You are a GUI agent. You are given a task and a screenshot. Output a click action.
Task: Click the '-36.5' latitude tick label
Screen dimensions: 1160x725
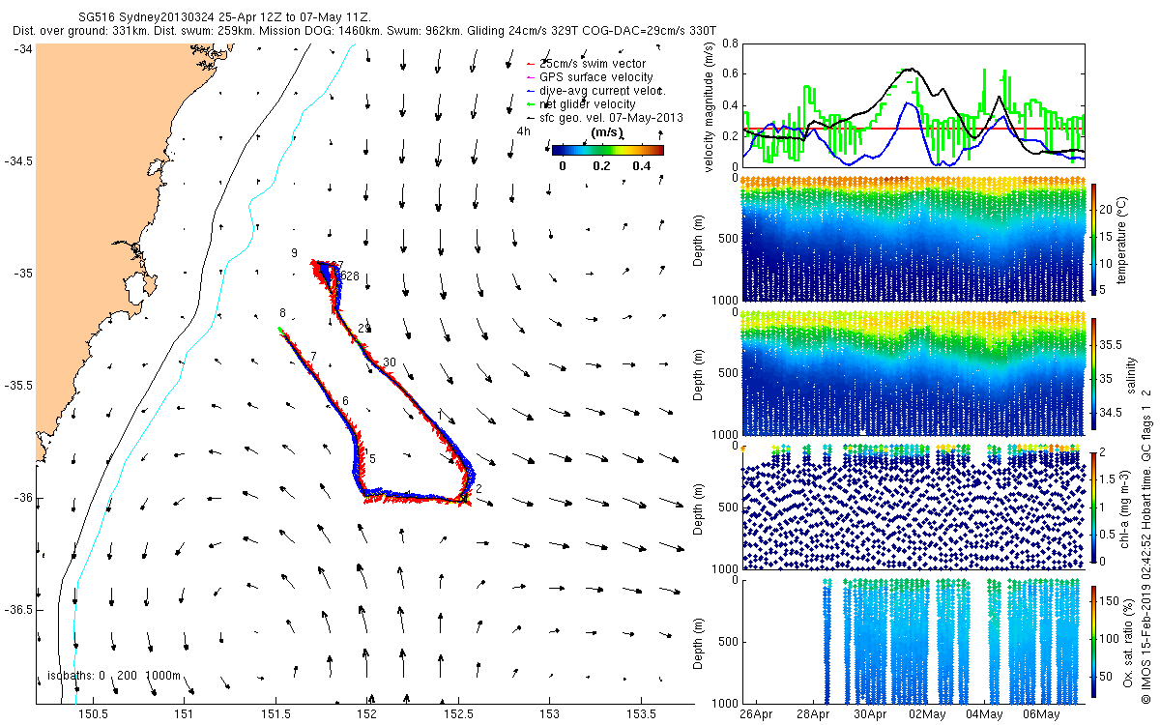17,610
